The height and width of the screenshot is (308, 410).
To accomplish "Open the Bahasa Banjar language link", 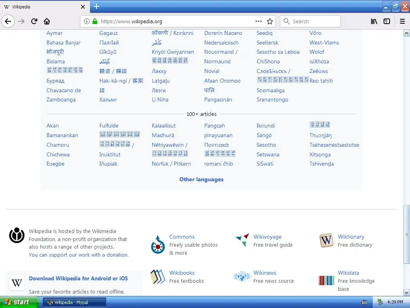I will pyautogui.click(x=63, y=43).
